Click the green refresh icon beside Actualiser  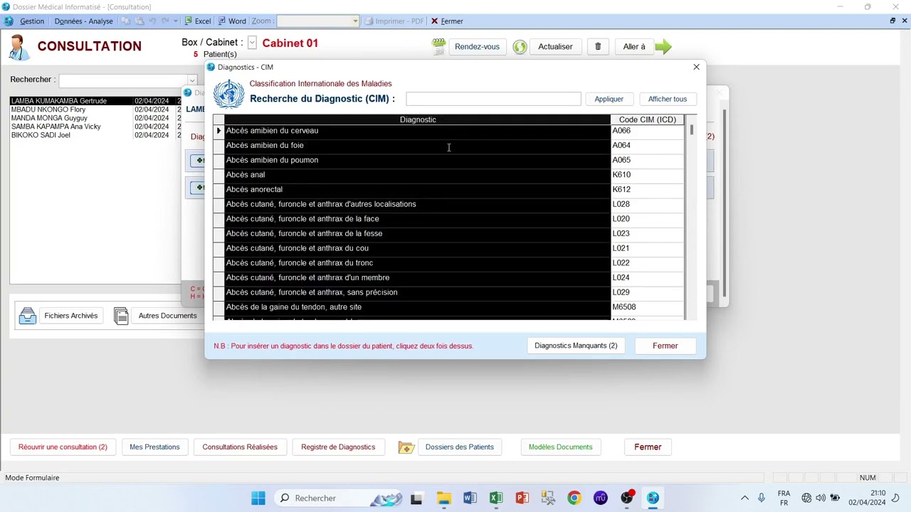(x=520, y=47)
